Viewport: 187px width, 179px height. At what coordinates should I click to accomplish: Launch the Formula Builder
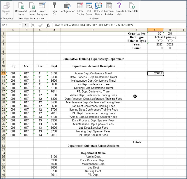(x=109, y=6)
